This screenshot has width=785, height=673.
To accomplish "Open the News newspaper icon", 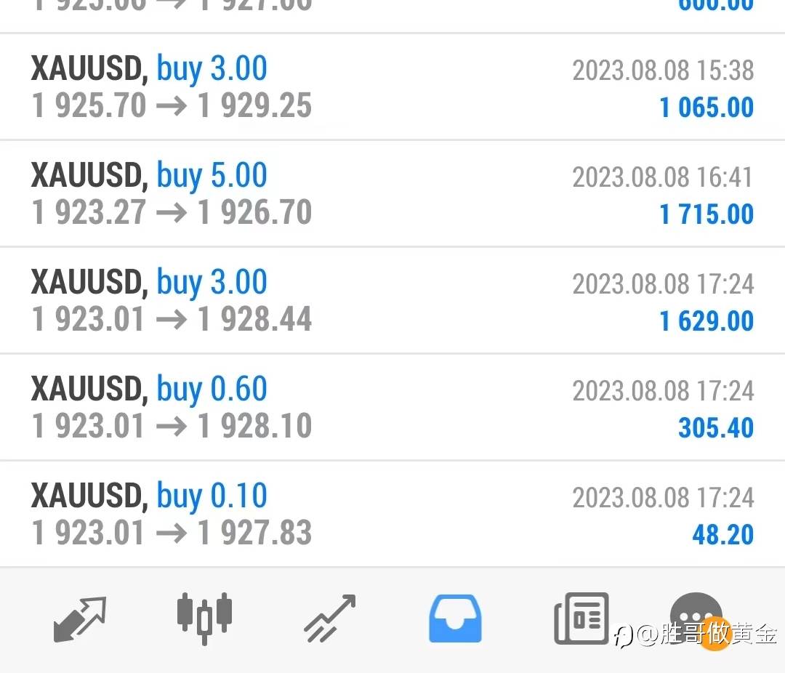I will coord(581,618).
